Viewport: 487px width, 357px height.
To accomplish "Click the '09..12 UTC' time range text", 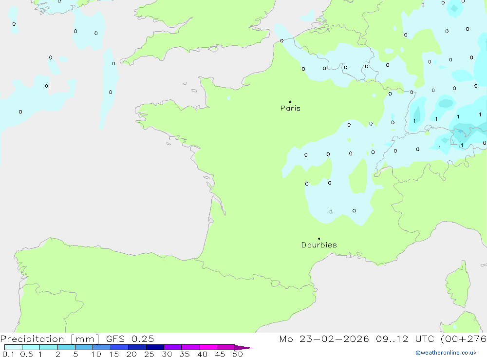I will pos(405,338).
